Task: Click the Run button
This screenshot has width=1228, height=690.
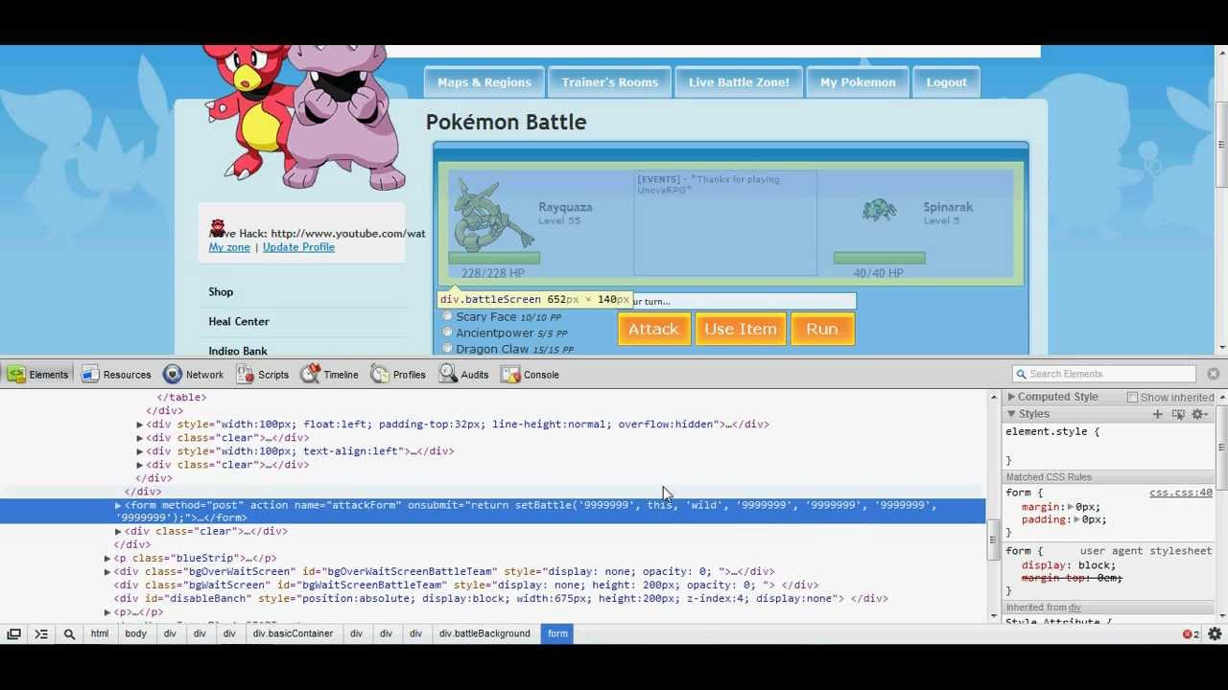Action: coord(822,329)
